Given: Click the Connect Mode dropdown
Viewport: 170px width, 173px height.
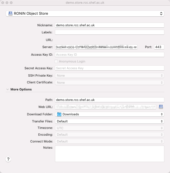Looking at the screenshot, I should tap(109, 141).
